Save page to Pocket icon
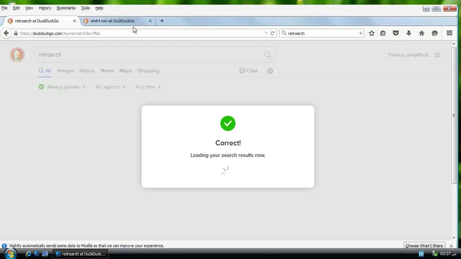Screen dimensions: 461x259 (396, 33)
